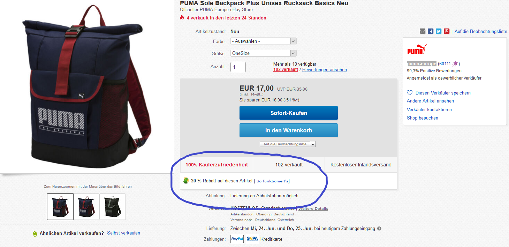Open the Größe size dropdown
This screenshot has height=247, width=509.
[x=263, y=53]
